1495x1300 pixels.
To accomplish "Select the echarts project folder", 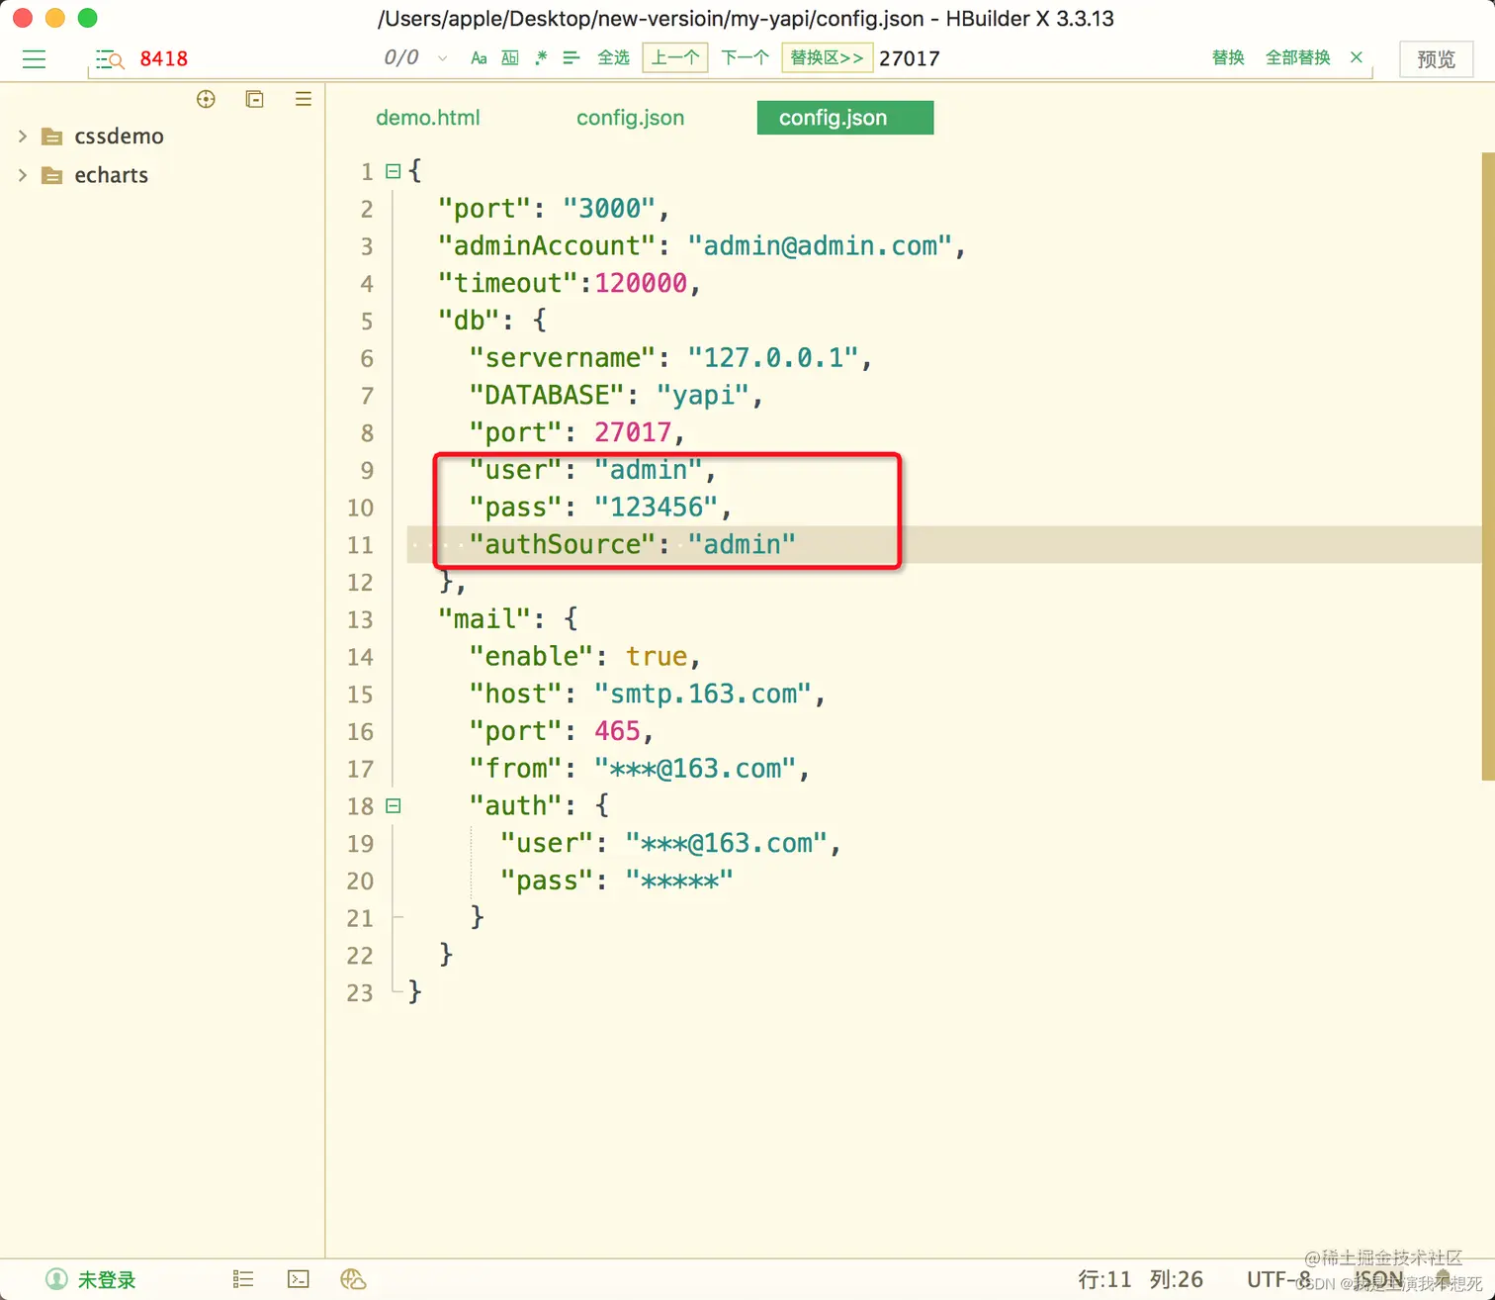I will click(111, 175).
